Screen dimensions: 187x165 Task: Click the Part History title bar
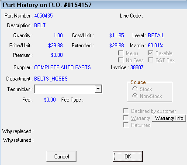click(x=93, y=5)
